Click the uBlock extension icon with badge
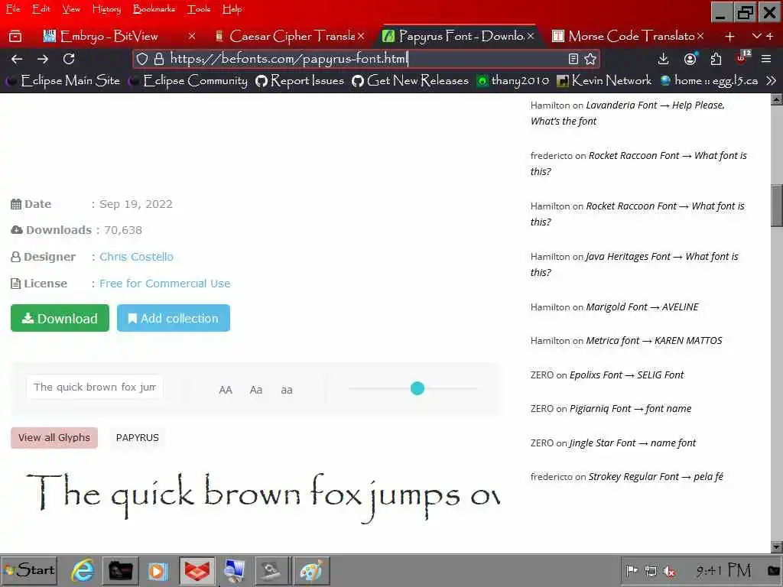Viewport: 783px width, 587px height. coord(742,58)
